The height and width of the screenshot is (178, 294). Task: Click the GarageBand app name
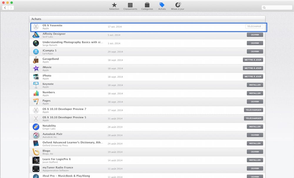[51, 59]
